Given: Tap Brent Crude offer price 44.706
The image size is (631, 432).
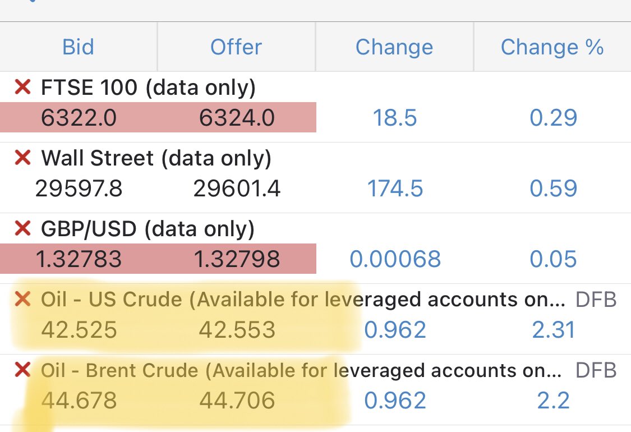Looking at the screenshot, I should pos(237,401).
